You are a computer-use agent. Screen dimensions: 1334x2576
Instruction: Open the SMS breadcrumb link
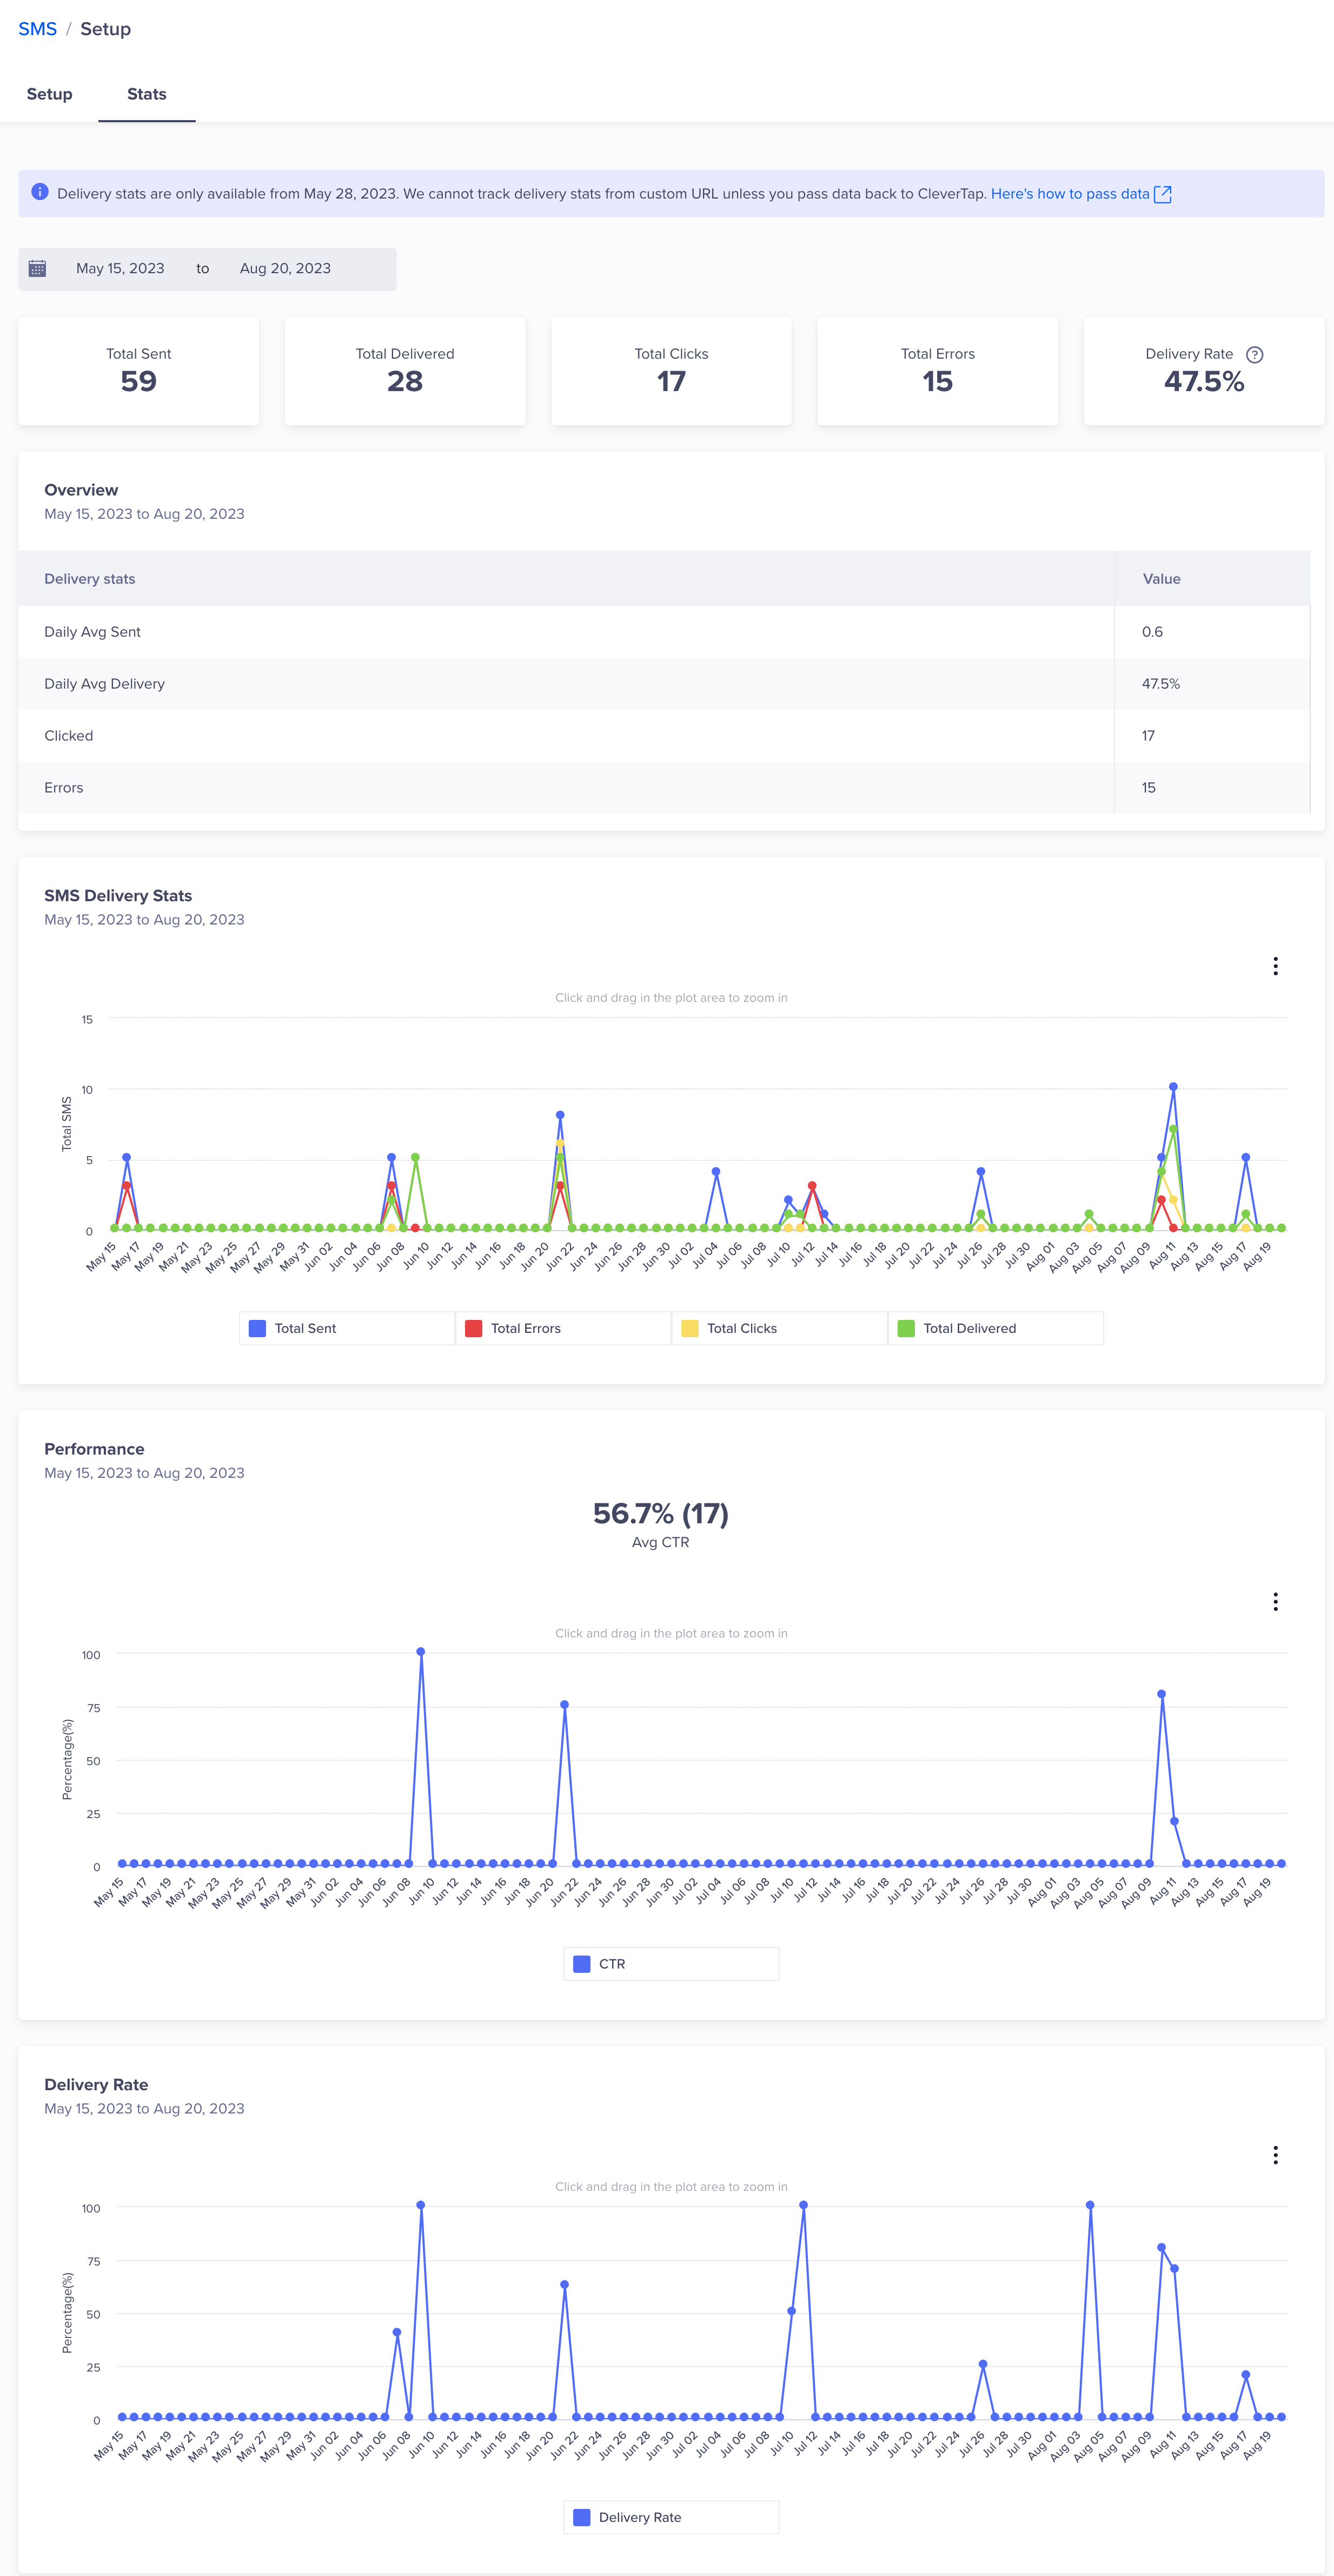click(38, 29)
